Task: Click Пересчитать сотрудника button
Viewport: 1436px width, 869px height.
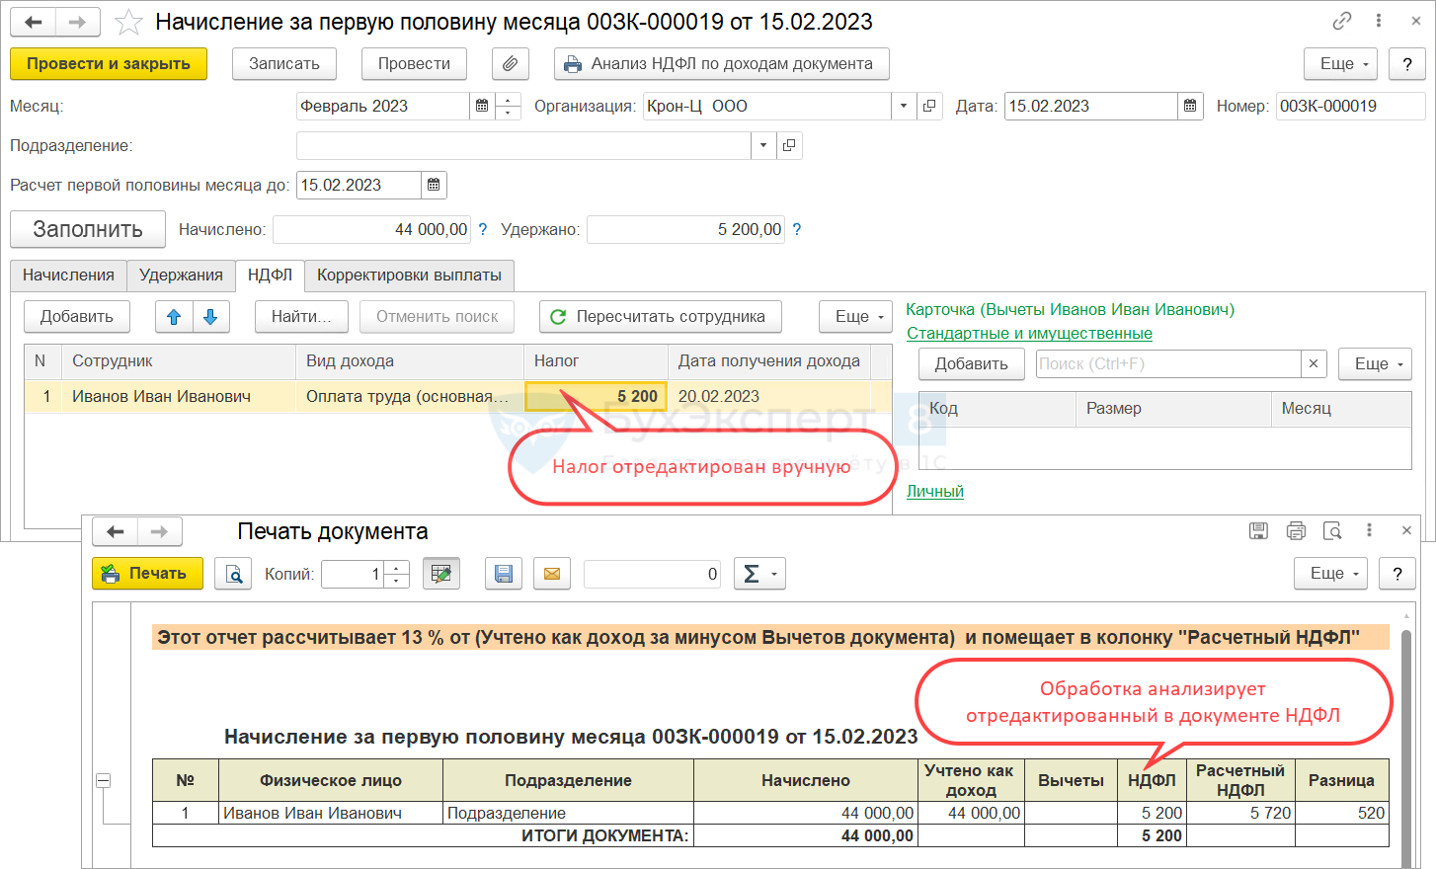Action: coord(661,317)
